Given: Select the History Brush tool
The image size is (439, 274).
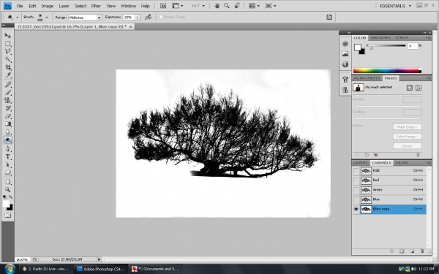Looking at the screenshot, I should coord(7,108).
